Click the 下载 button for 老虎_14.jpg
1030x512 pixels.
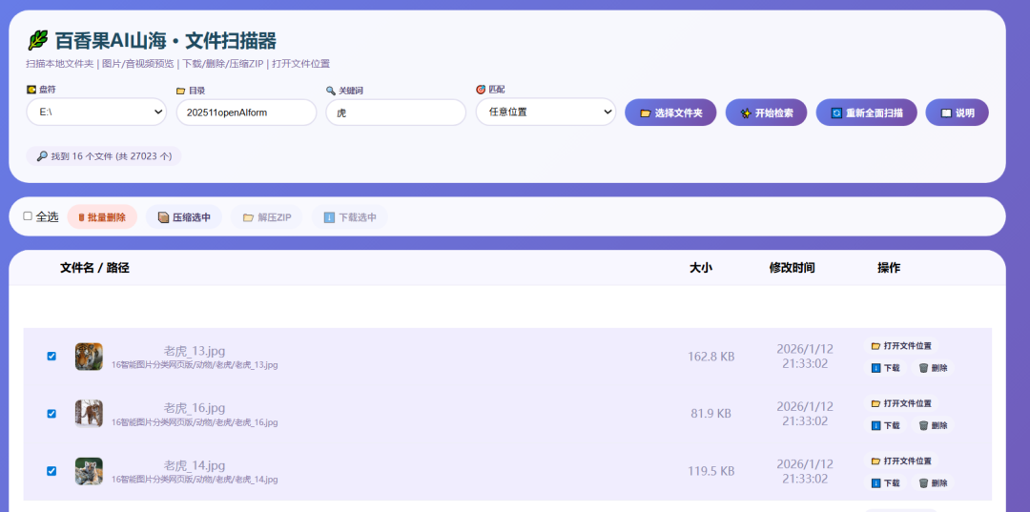pos(885,483)
